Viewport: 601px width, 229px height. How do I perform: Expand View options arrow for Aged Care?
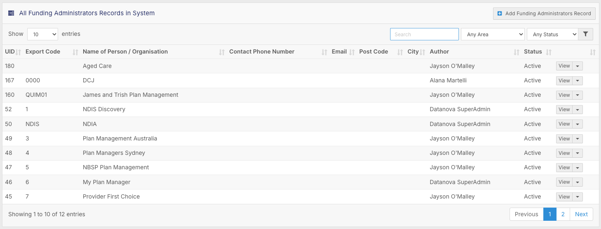click(578, 66)
